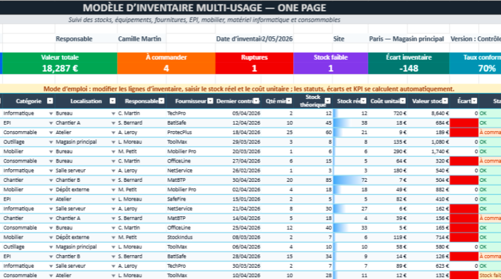Select the theoretical stock cell showing 60
The width and height of the screenshot is (501, 279).
(x=313, y=132)
